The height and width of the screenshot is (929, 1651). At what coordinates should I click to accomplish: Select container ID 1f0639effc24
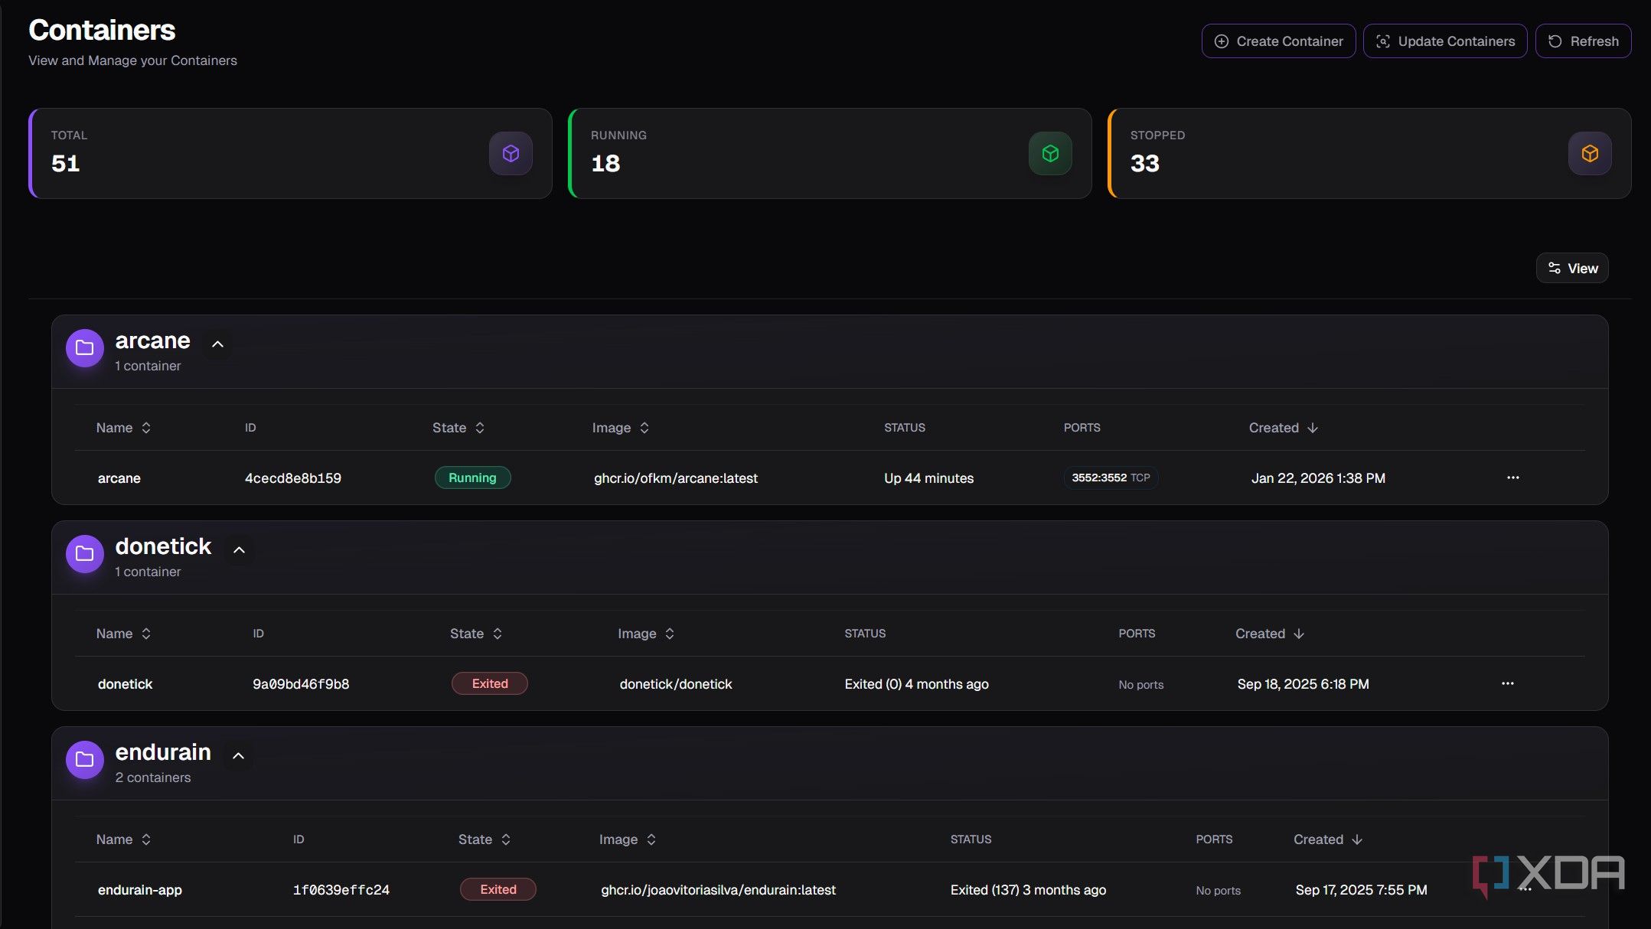(x=341, y=890)
